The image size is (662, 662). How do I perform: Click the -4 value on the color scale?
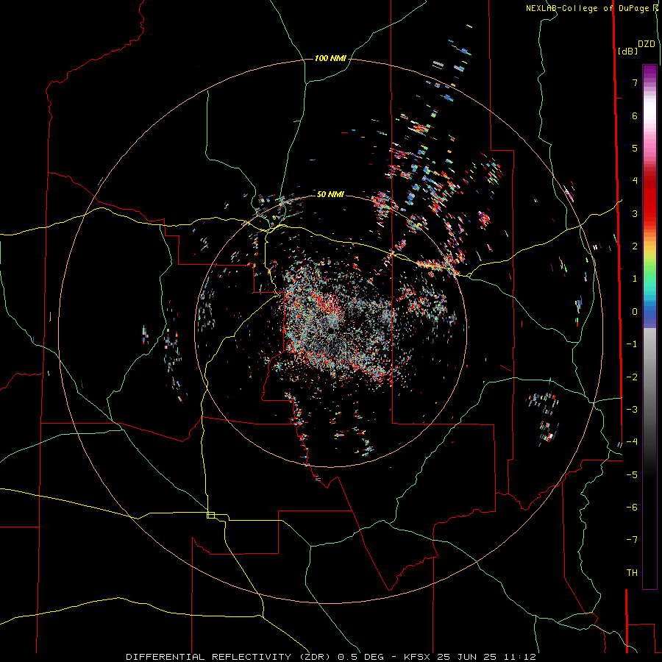[632, 442]
